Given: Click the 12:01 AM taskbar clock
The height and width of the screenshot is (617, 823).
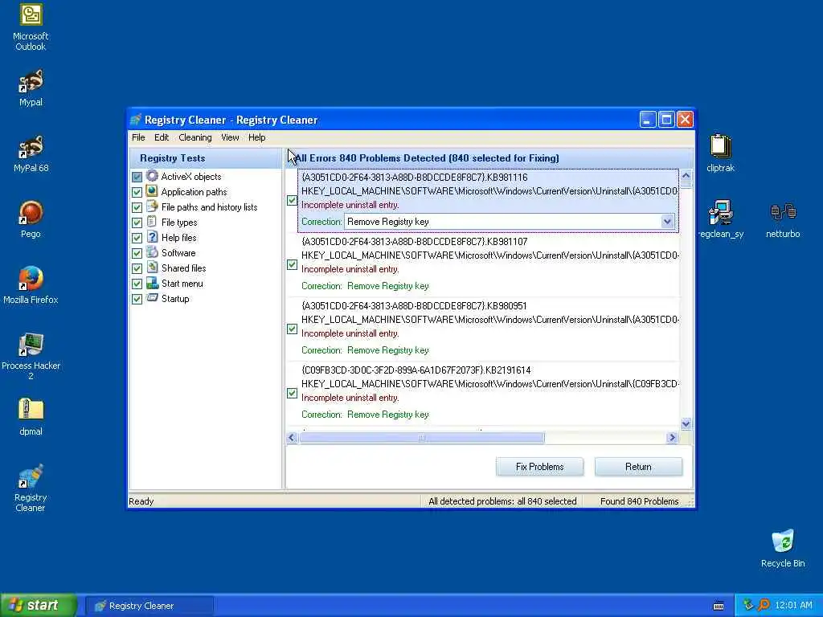Looking at the screenshot, I should point(793,606).
